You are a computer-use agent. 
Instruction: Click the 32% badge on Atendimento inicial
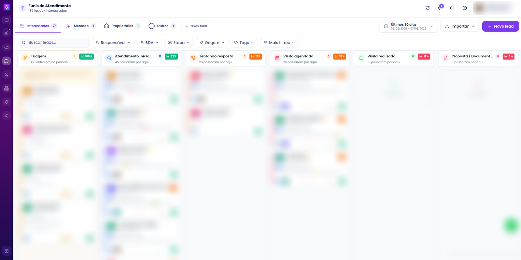(171, 57)
